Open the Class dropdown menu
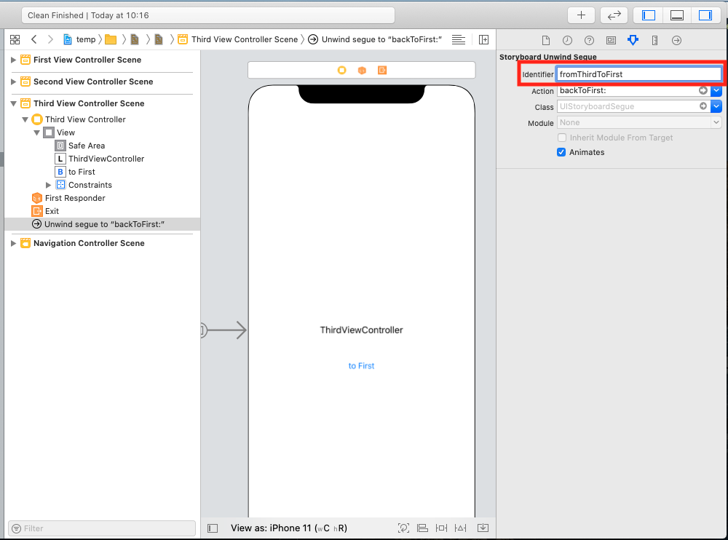The width and height of the screenshot is (728, 540). coord(716,106)
